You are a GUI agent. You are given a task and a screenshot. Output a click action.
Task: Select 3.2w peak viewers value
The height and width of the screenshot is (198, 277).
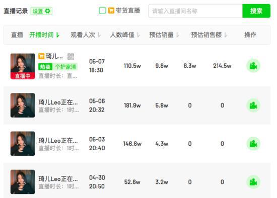(162, 182)
